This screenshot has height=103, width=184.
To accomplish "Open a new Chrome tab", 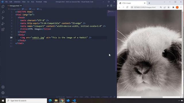I will click(149, 3).
